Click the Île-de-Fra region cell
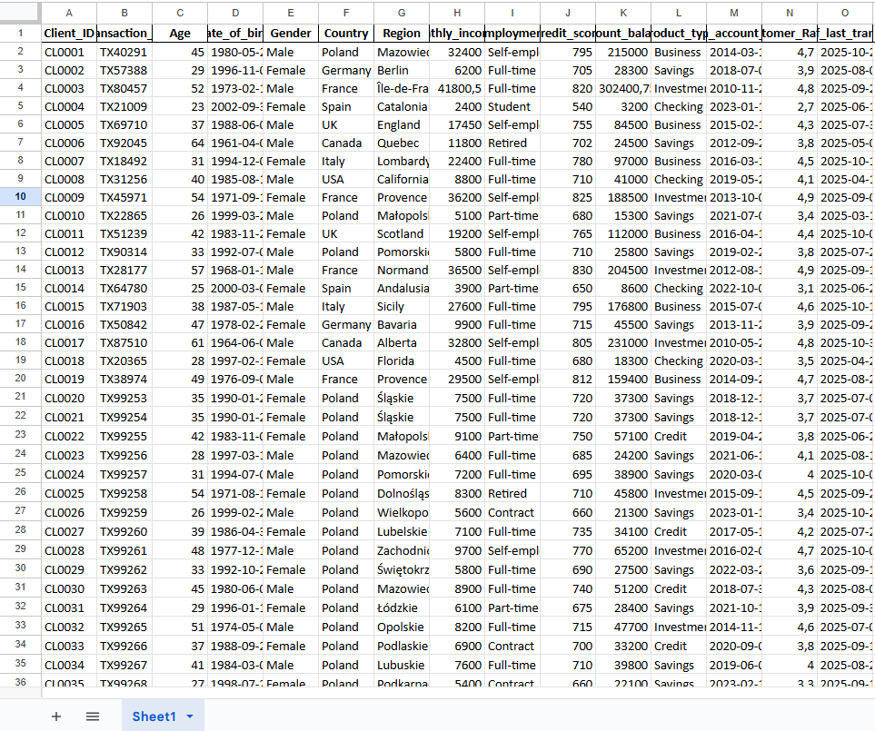Viewport: 875px width, 731px height. (x=401, y=88)
